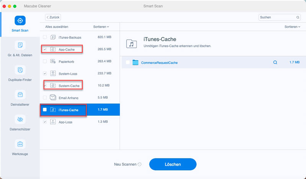This screenshot has height=179, width=306.
Task: Open the Werkzeuge sidebar icon
Action: click(20, 144)
